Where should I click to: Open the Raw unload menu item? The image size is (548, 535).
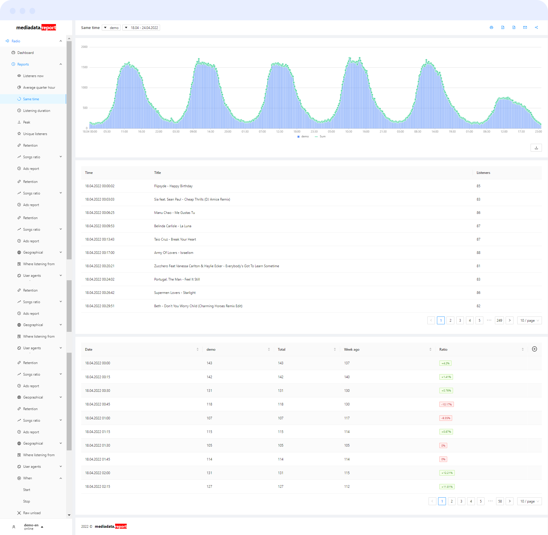tap(32, 513)
